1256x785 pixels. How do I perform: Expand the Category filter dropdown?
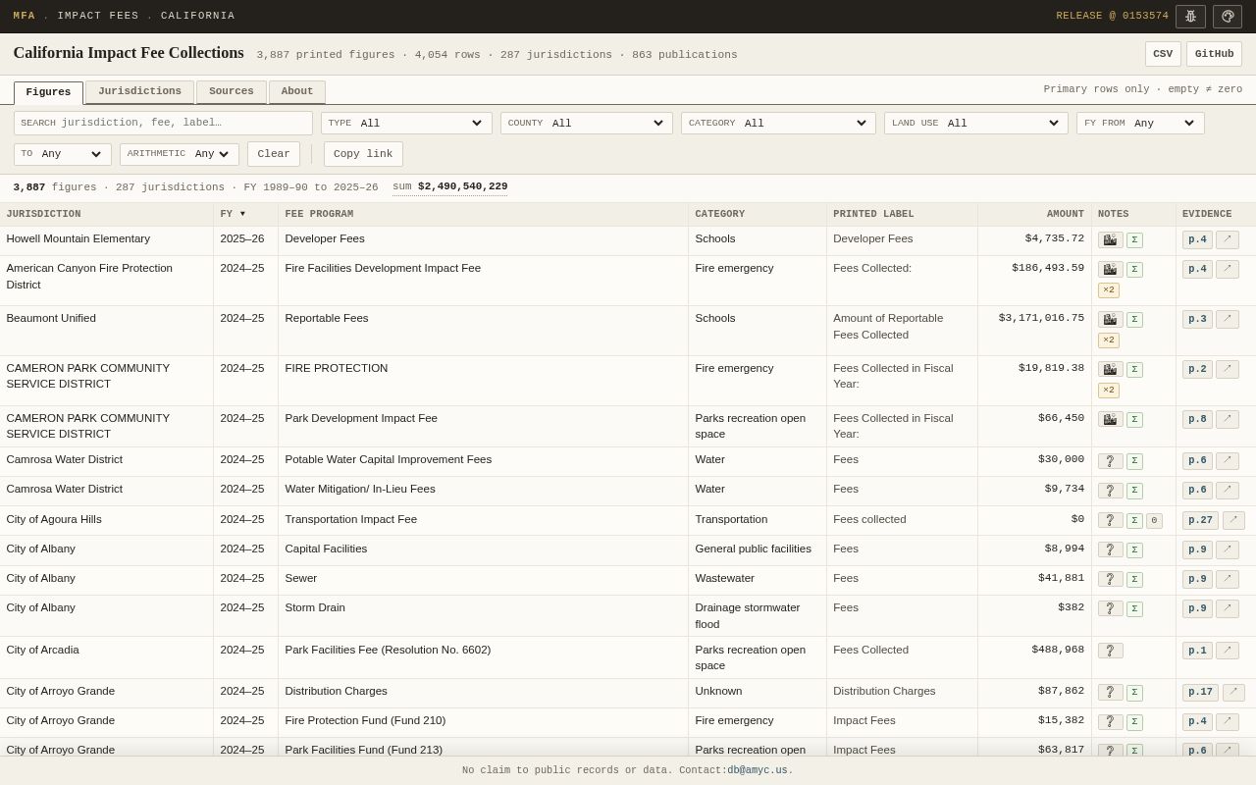pos(778,124)
